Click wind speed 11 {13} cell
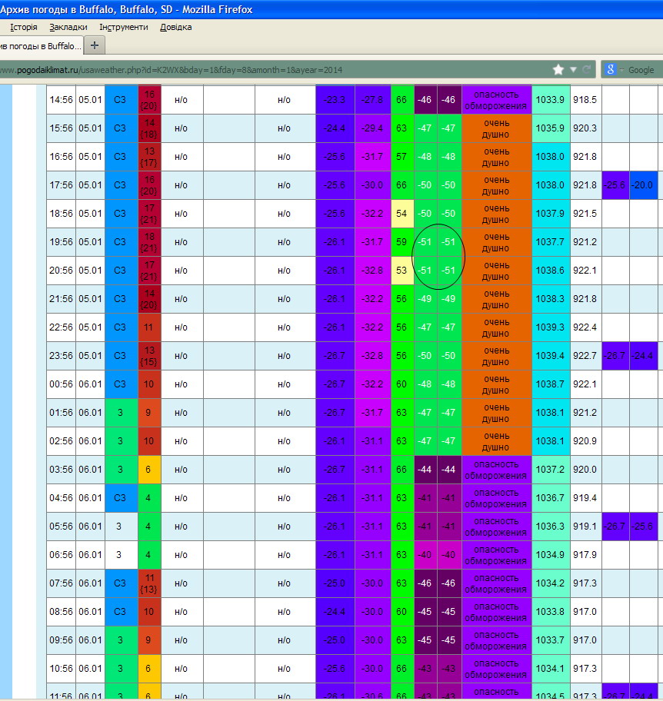Screen dimensions: 663x701 click(149, 583)
